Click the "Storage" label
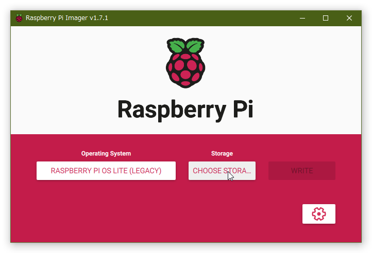Screen dimensions: 372x253 tap(222, 154)
